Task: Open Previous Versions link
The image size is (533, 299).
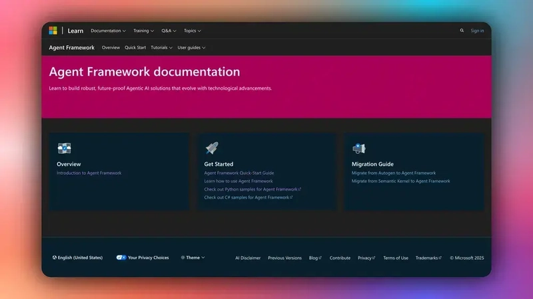Action: click(x=284, y=258)
